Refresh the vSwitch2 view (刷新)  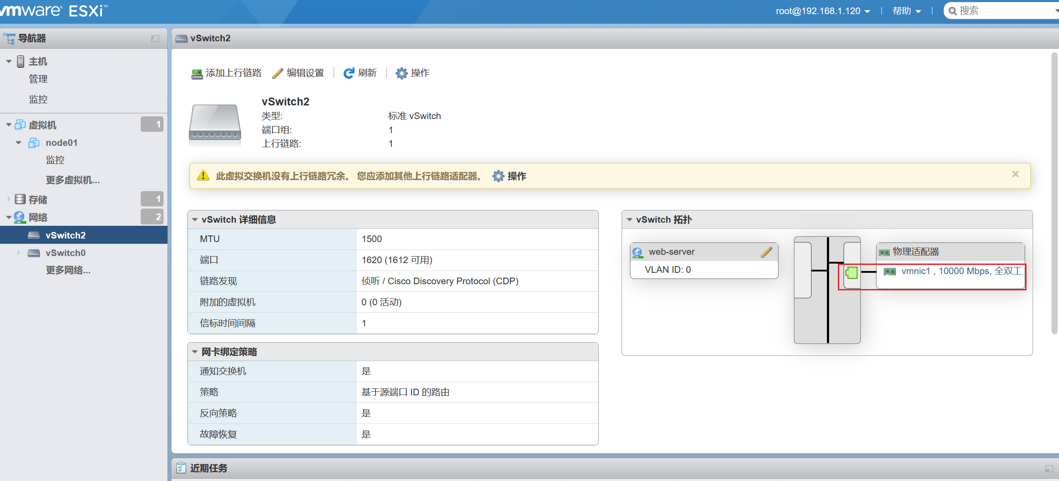point(360,73)
